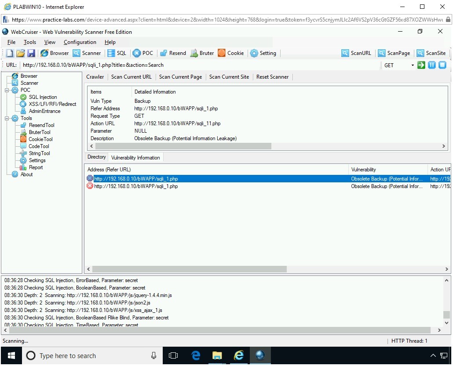Click Scan Current Site button
453x366 pixels.
click(229, 77)
